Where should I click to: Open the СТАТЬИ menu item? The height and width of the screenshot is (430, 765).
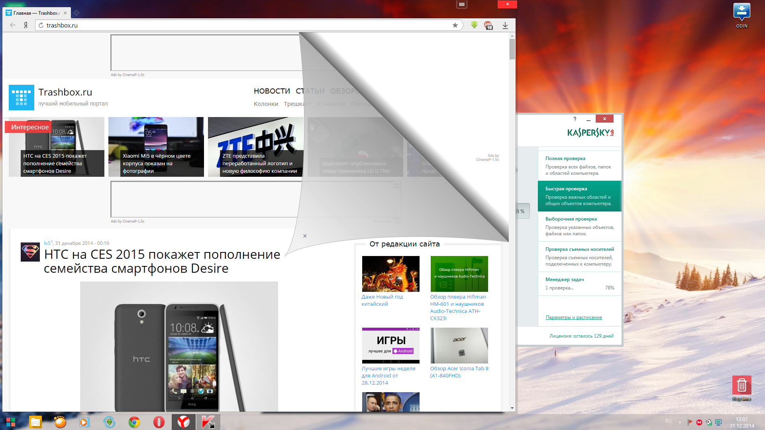pyautogui.click(x=310, y=91)
